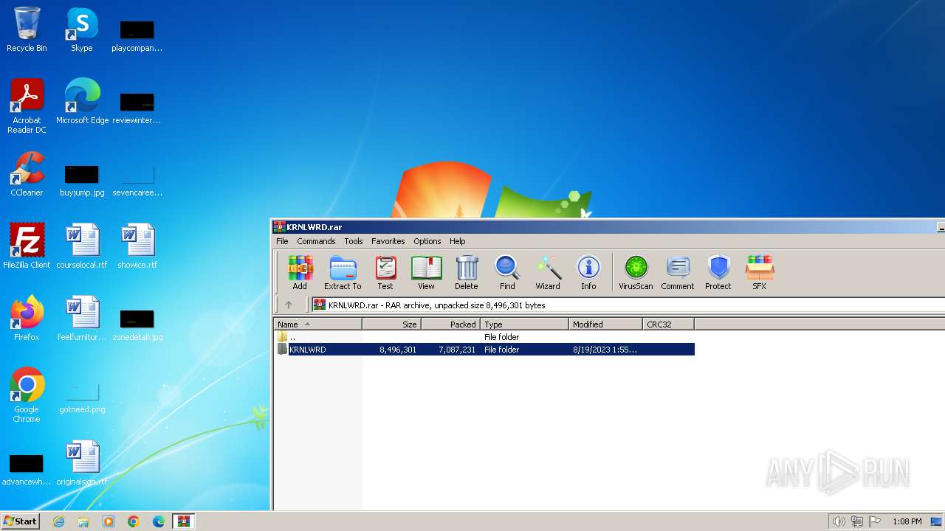
Task: Open the View toolbar icon
Action: [426, 273]
